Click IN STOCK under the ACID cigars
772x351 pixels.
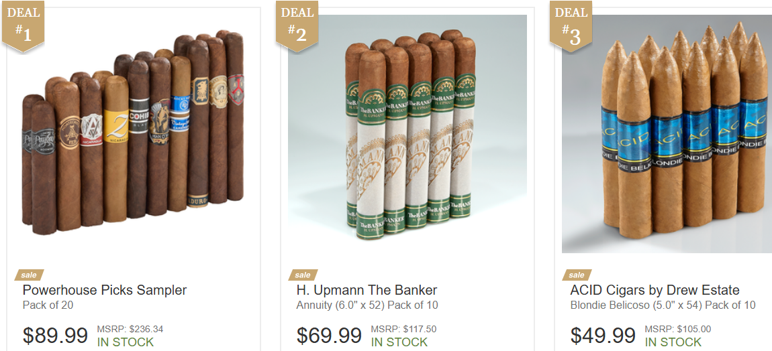click(x=673, y=342)
